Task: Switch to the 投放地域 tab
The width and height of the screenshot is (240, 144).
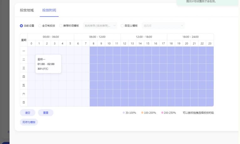Action: point(27,10)
